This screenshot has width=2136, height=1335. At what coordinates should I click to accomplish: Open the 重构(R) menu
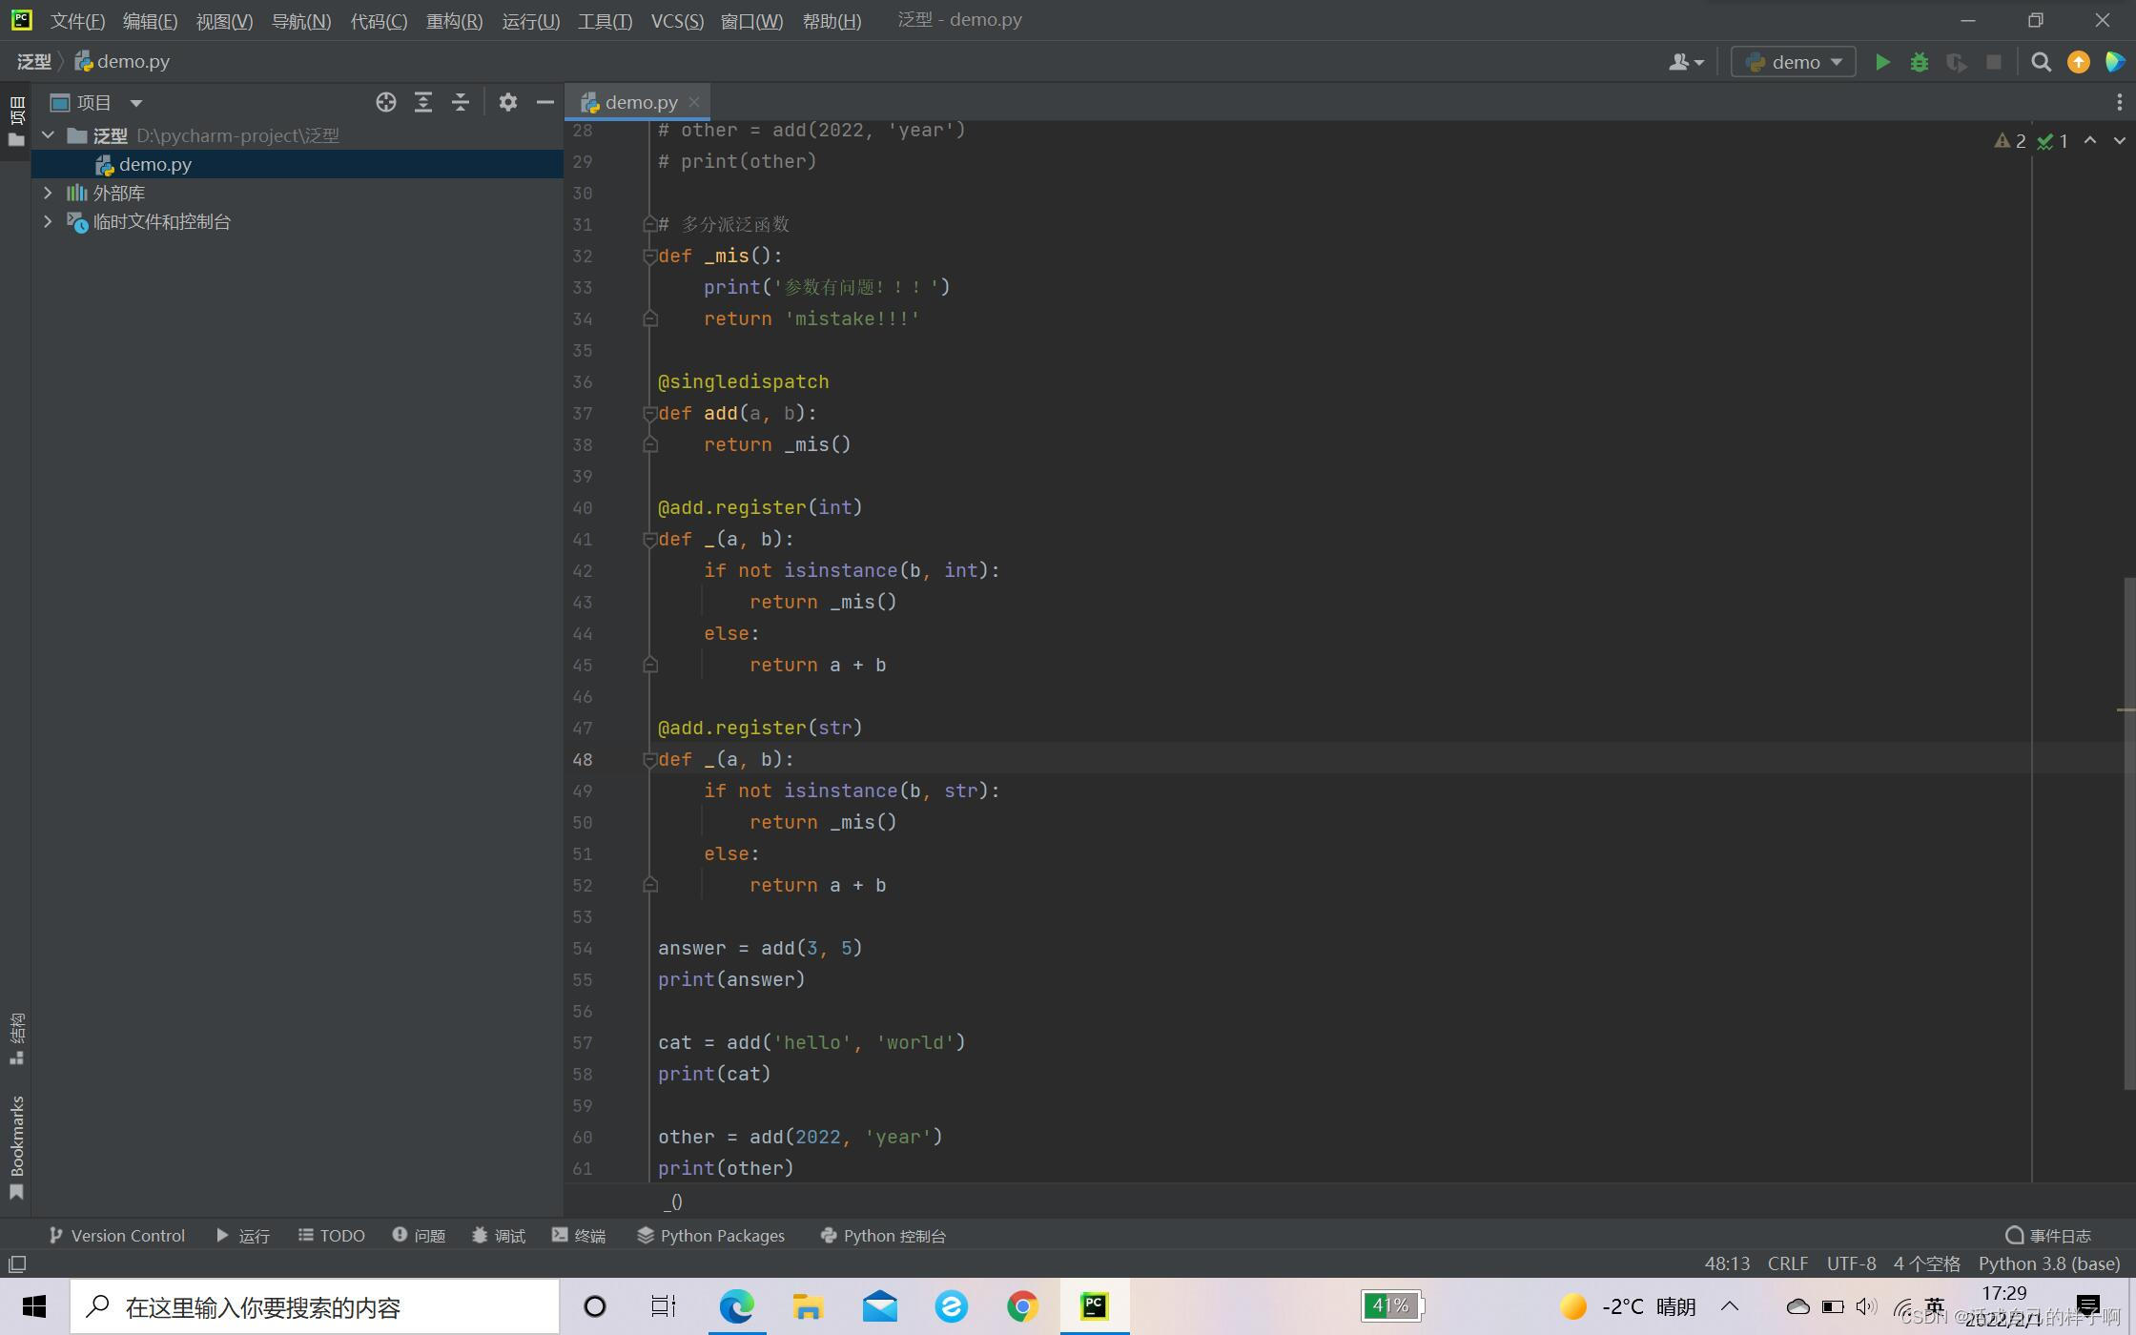(x=454, y=20)
